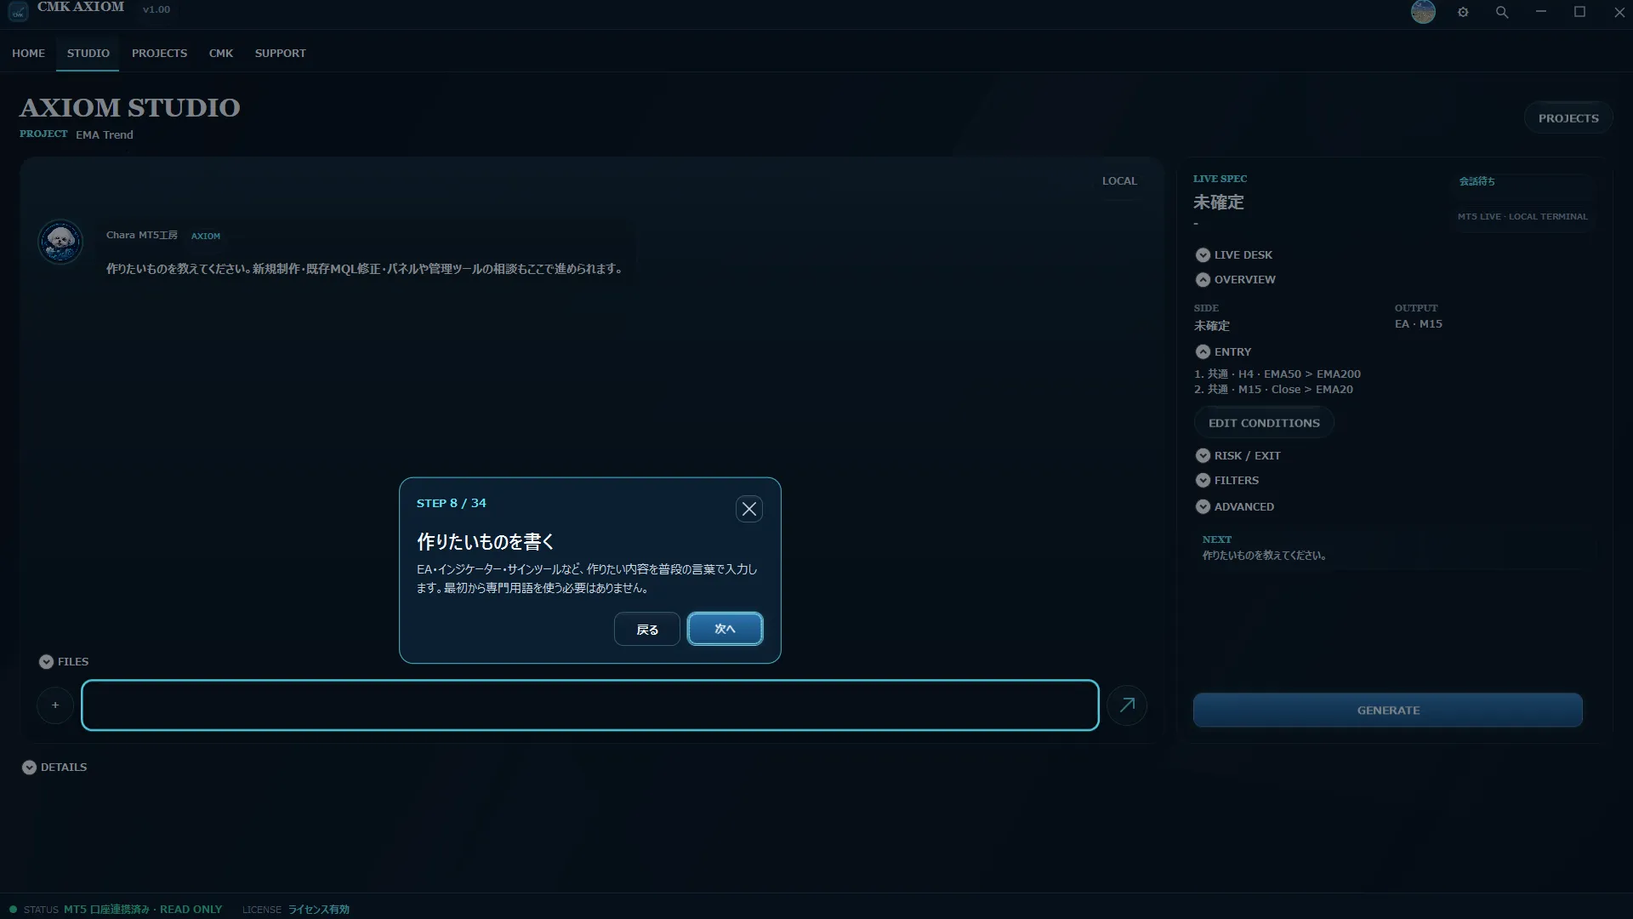Click the 次へ next button
Screen dimensions: 1633x919
coord(725,629)
